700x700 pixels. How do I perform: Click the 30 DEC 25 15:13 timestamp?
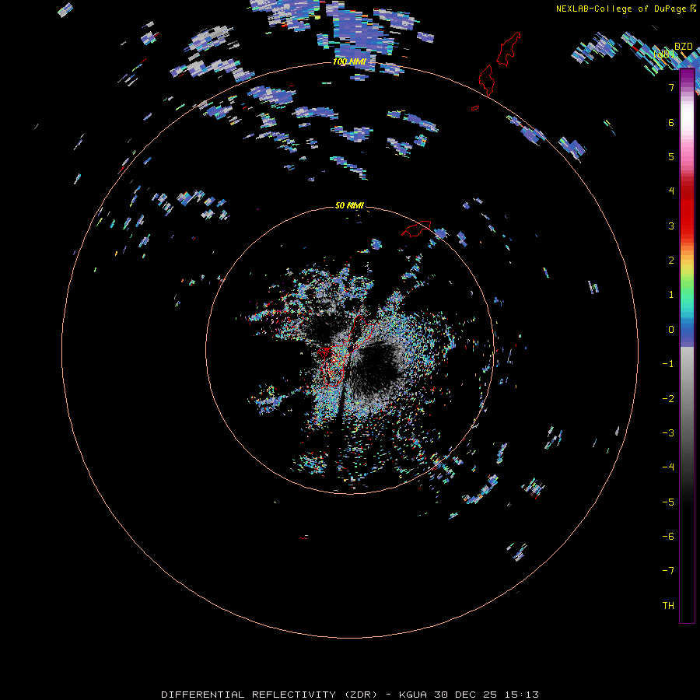[x=485, y=695]
